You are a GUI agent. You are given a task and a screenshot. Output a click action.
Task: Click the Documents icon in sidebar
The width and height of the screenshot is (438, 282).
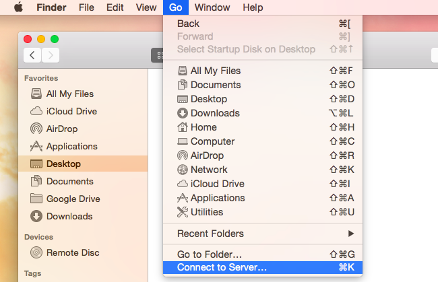36,181
